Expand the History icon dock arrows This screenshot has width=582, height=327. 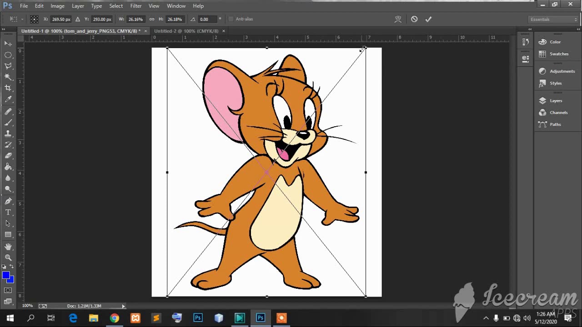530,29
